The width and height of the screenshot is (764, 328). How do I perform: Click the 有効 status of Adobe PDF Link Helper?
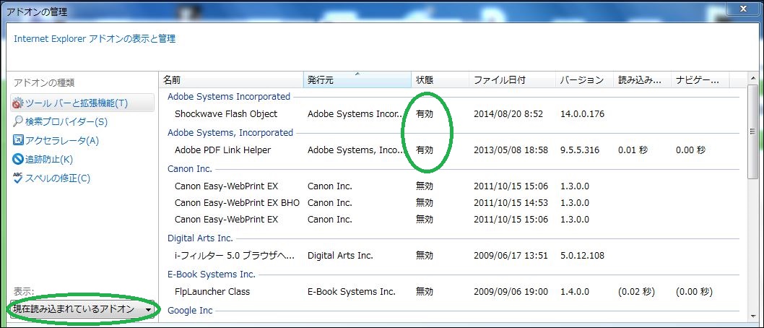[425, 150]
